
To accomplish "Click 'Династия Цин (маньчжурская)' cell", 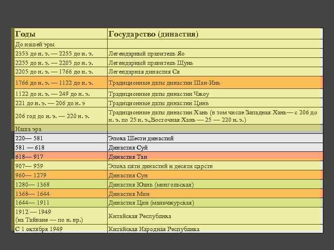I will click(x=215, y=203).
